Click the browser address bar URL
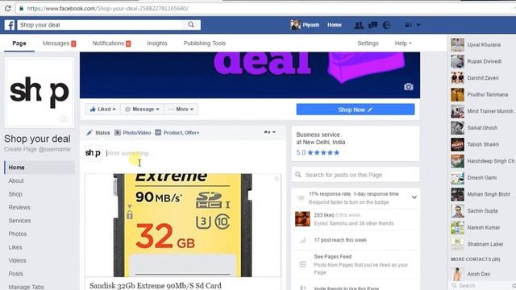516x290 pixels. (107, 9)
